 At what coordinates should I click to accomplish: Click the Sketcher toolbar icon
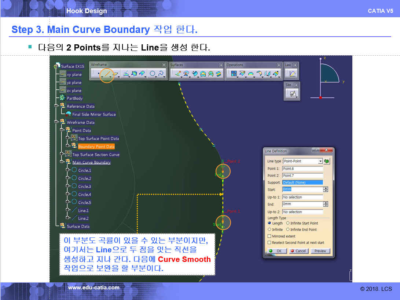tap(292, 94)
